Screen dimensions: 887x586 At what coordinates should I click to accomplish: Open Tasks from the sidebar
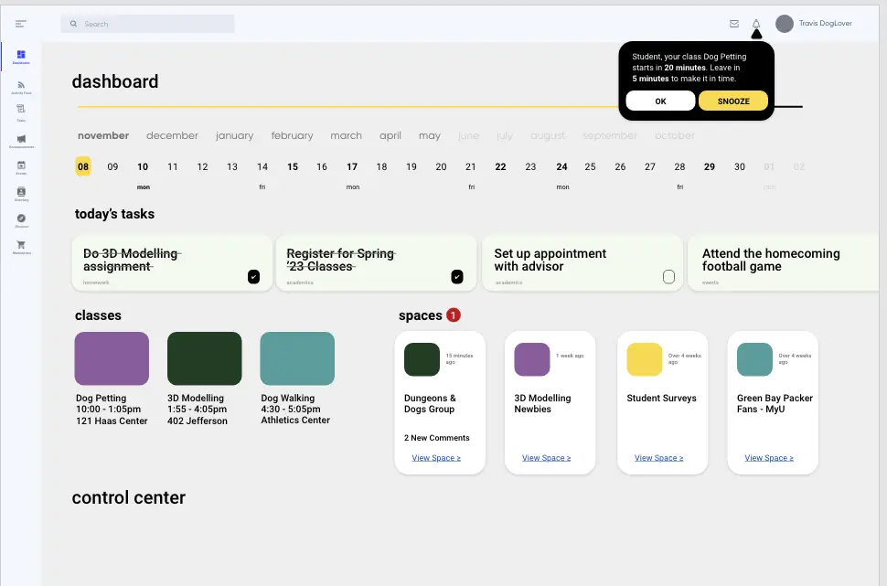point(20,110)
